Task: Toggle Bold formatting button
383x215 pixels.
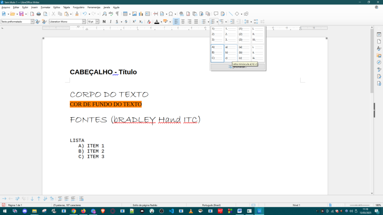Action: (104, 22)
